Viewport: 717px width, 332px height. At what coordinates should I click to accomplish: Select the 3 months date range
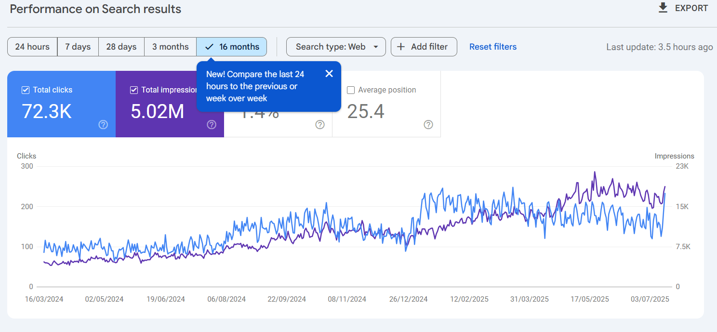coord(171,47)
